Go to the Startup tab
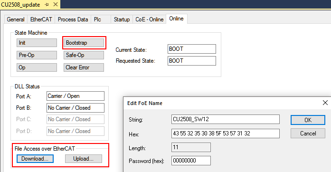This screenshot has height=172, width=331. [122, 19]
